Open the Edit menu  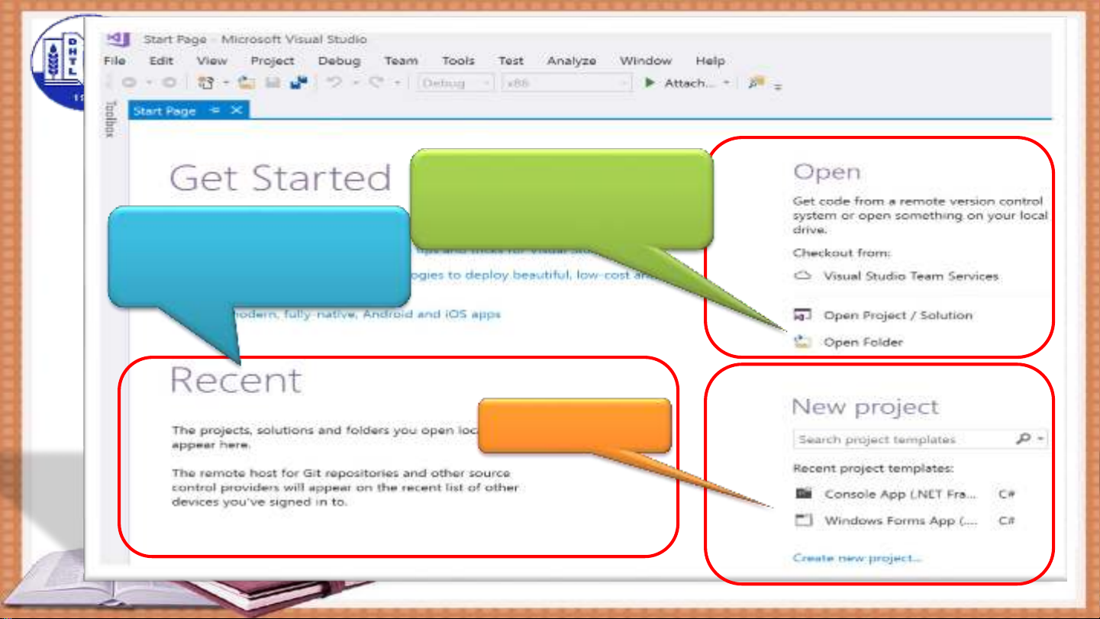click(x=161, y=60)
